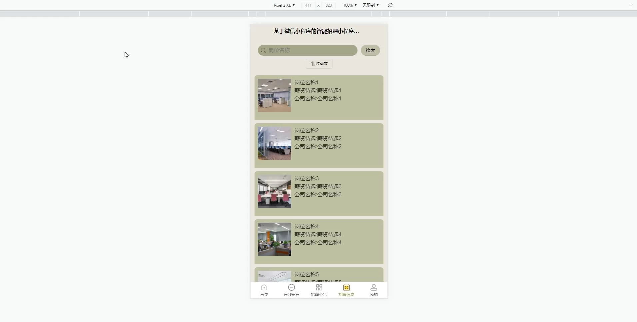Image resolution: width=637 pixels, height=322 pixels.
Task: Open the 岗位名称2 office thumbnail
Action: 274,143
